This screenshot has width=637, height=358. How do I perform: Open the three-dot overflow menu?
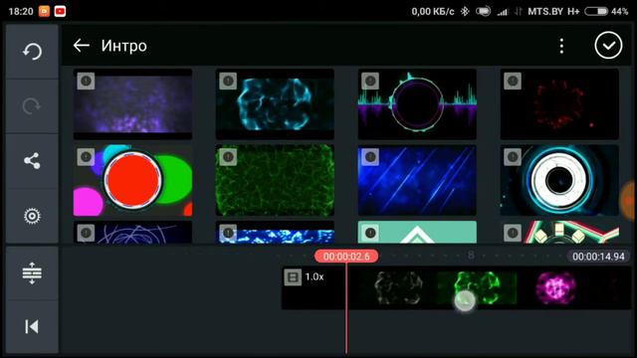coord(561,46)
